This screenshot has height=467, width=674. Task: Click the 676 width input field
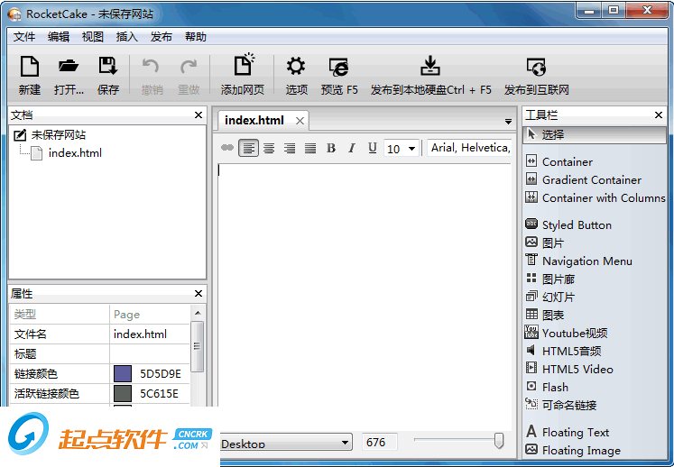[x=380, y=442]
